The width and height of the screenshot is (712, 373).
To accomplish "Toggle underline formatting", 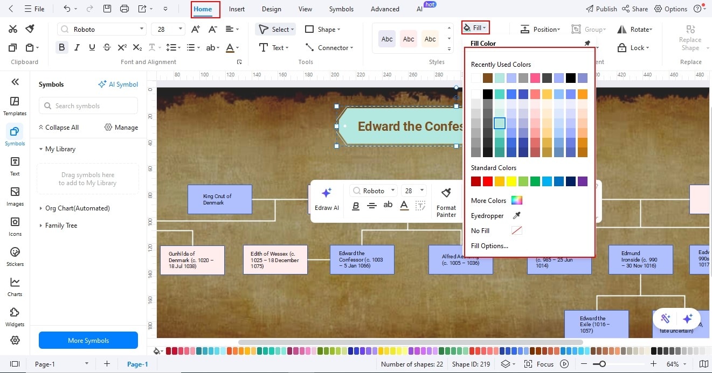I will 92,47.
